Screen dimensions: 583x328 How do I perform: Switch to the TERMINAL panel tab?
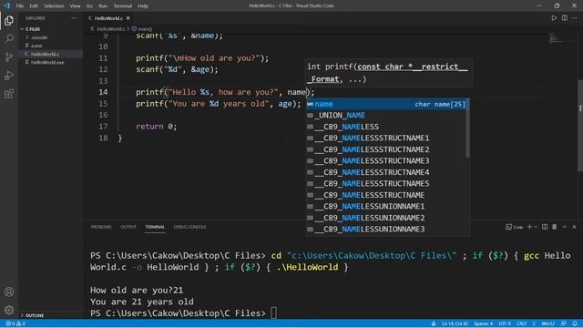click(155, 227)
